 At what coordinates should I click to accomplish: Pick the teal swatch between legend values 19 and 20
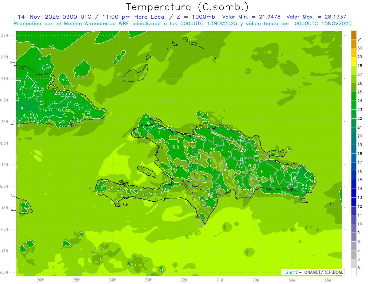(354, 140)
